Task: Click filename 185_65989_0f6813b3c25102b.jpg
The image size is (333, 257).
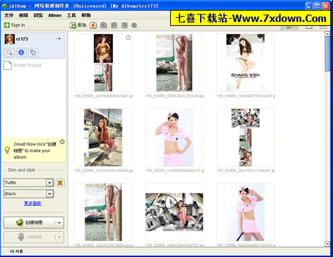Action: (x=175, y=96)
